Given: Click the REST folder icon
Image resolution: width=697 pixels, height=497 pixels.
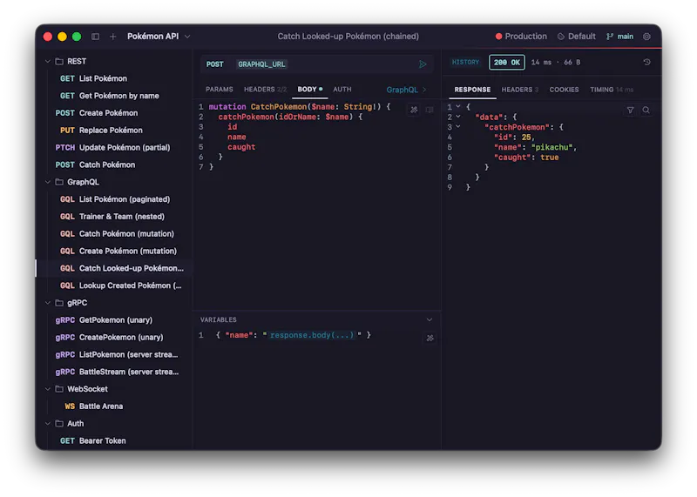Looking at the screenshot, I should pyautogui.click(x=59, y=61).
